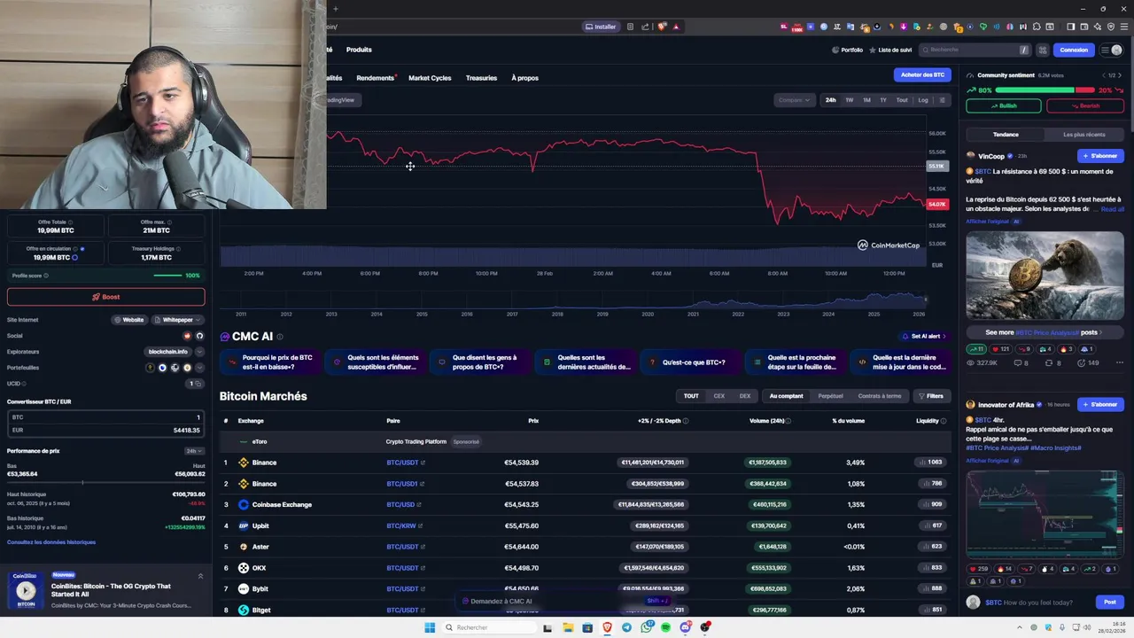
Task: Open Spotify from the taskbar
Action: (666, 627)
